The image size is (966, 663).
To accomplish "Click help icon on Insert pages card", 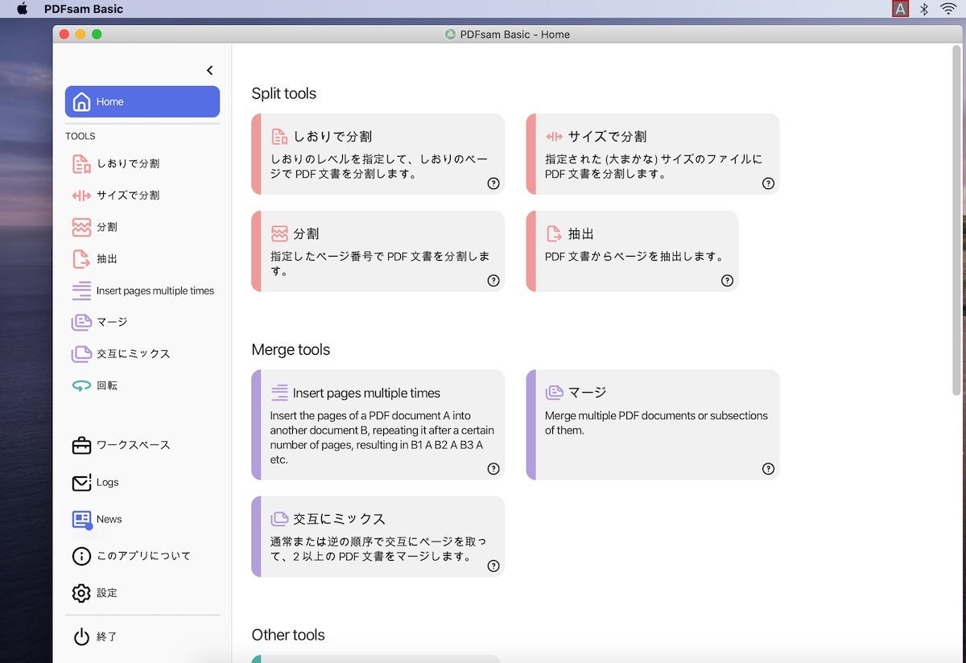I will [x=493, y=469].
